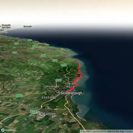Viewport: 133px width, 133px height.
Task: Select the A171 shield above Sleights
Action: (34, 46)
